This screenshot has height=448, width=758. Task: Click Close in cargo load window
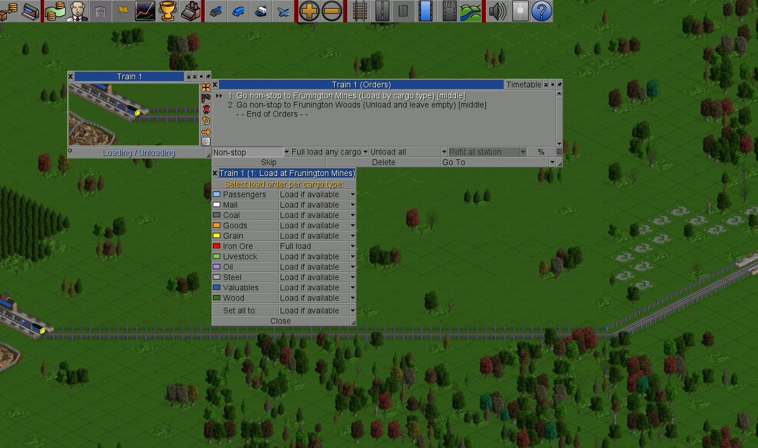[281, 321]
